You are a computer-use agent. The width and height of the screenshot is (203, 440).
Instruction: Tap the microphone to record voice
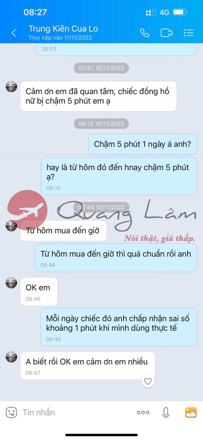(166, 412)
